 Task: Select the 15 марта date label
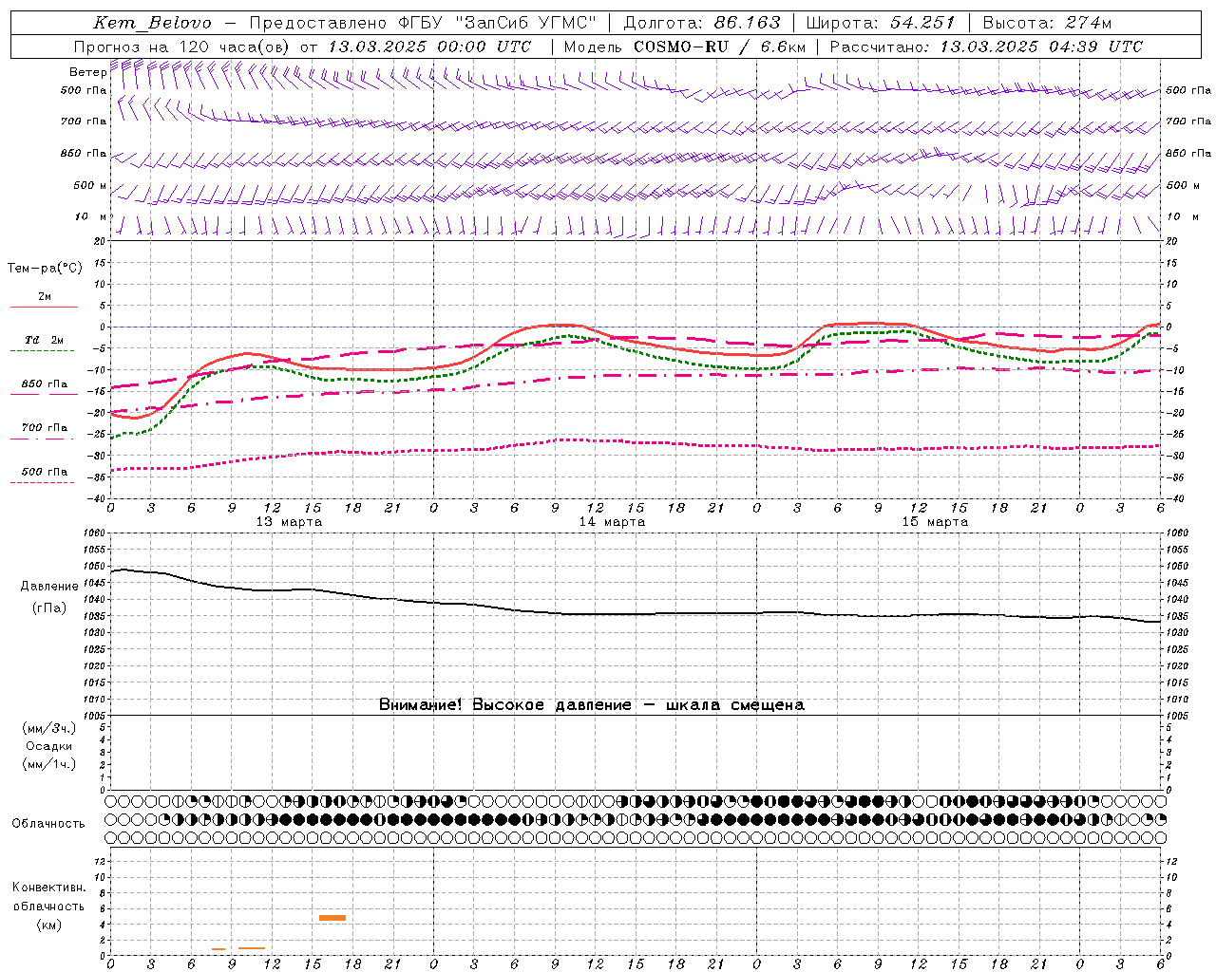(x=935, y=521)
